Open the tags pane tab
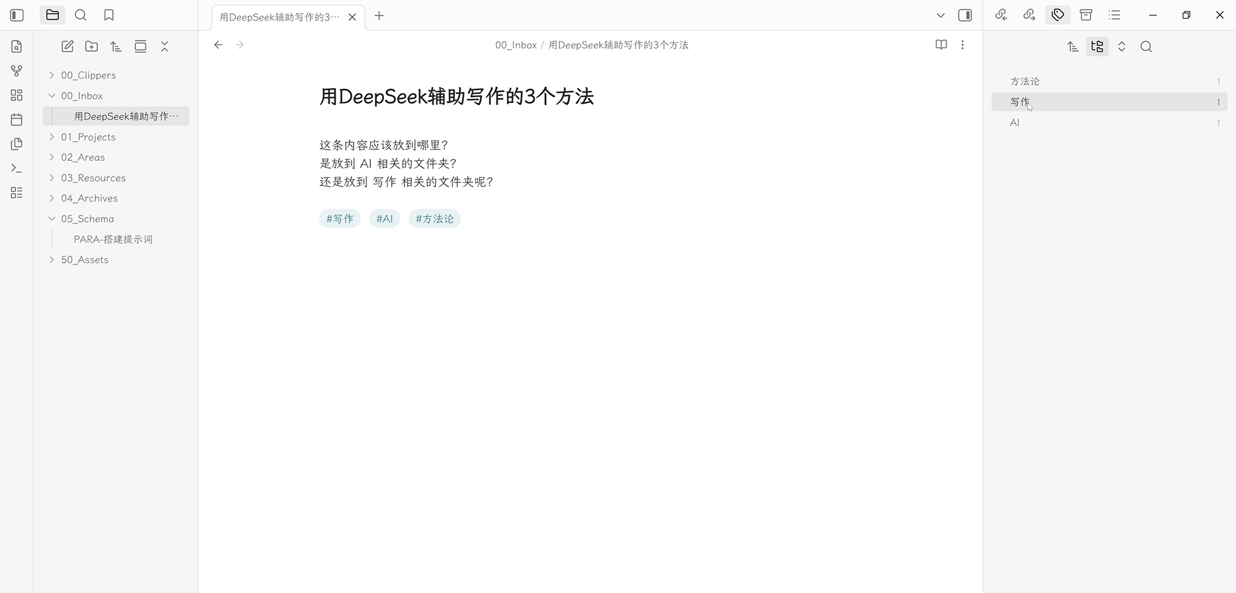 1058,15
